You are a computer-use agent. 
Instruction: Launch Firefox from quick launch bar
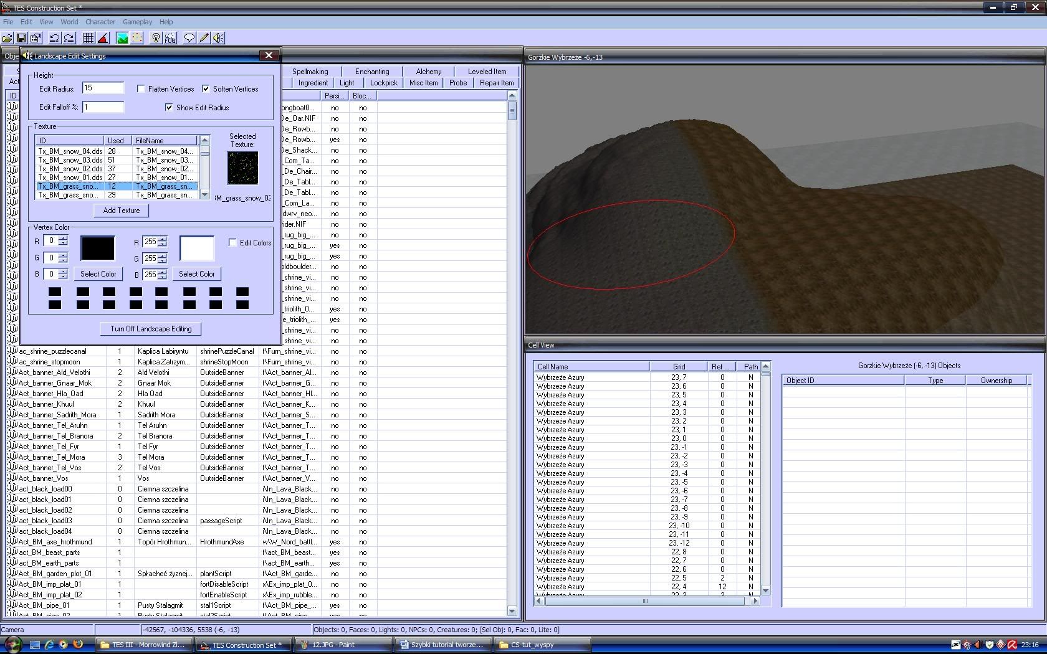(77, 645)
